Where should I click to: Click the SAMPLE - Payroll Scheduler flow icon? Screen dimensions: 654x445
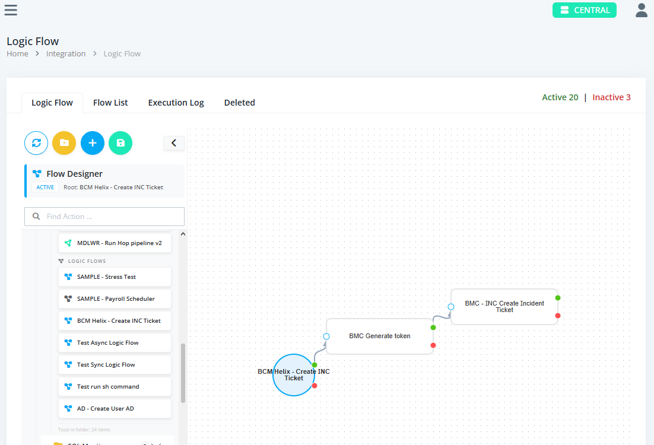68,299
